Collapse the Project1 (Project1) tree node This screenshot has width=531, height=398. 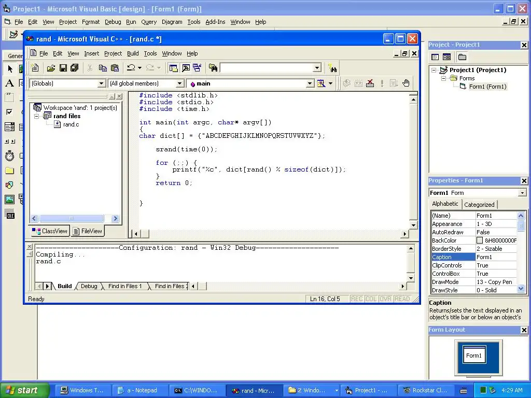[x=434, y=70]
